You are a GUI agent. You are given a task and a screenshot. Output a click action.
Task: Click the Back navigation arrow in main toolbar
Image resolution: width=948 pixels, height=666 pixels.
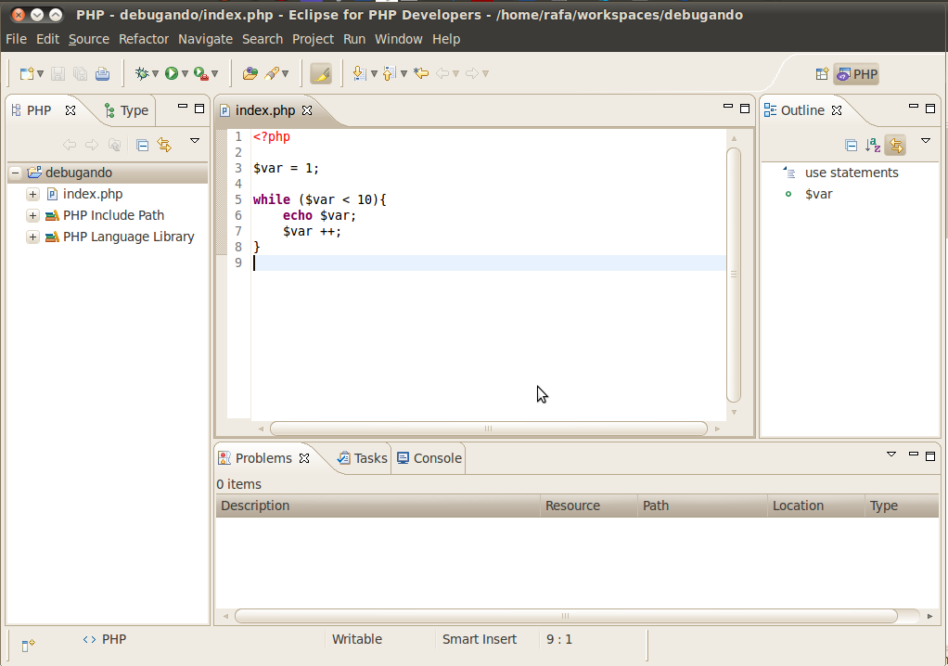(442, 73)
